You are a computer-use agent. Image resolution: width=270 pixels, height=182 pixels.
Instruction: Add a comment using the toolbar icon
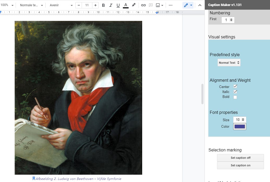click(x=151, y=5)
